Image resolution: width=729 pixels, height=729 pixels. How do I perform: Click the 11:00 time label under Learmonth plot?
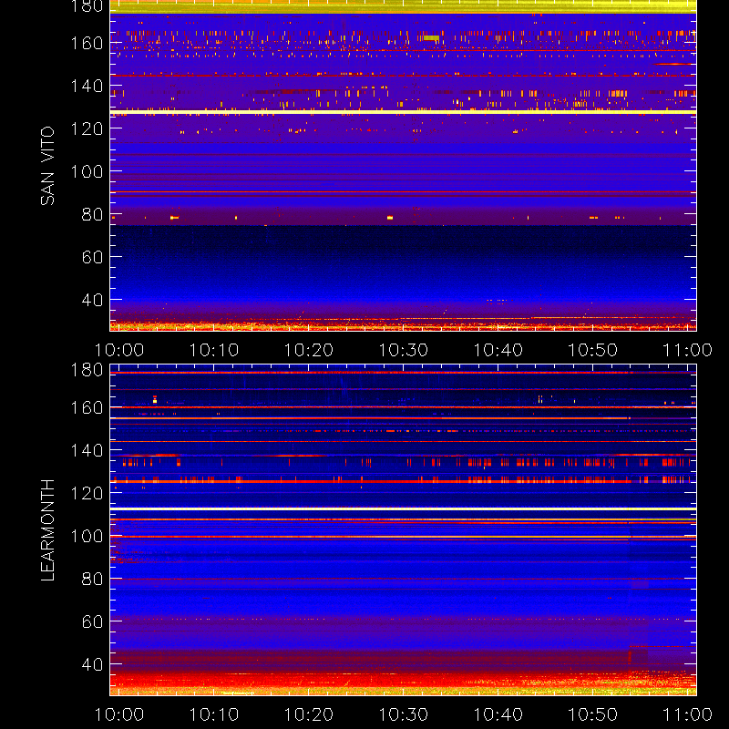click(x=687, y=714)
